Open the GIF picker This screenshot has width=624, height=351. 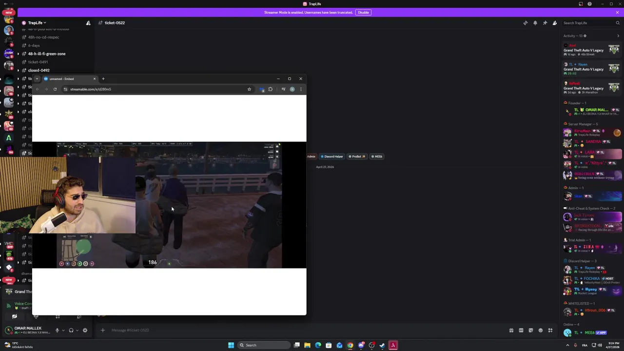pyautogui.click(x=521, y=331)
